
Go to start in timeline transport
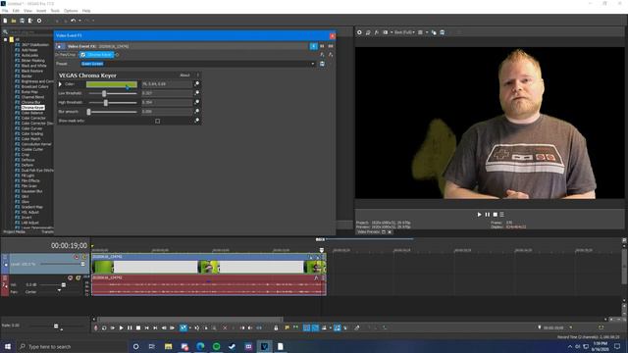point(146,328)
